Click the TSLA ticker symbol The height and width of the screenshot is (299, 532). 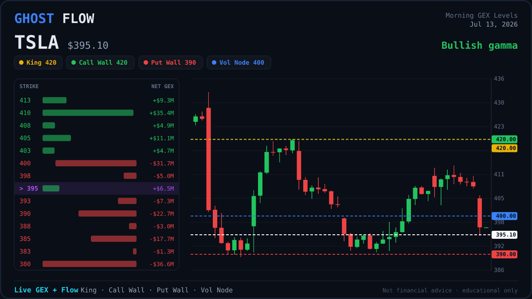tap(36, 43)
